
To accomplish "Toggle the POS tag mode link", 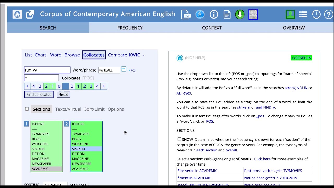I will pyautogui.click(x=132, y=70).
